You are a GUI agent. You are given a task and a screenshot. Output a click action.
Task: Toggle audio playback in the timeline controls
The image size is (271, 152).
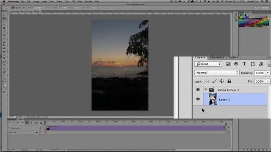tap(27, 123)
